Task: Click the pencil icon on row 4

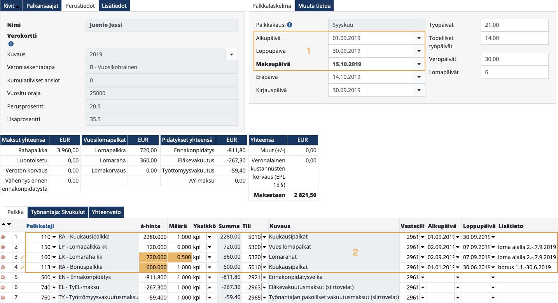Action: tap(23, 267)
